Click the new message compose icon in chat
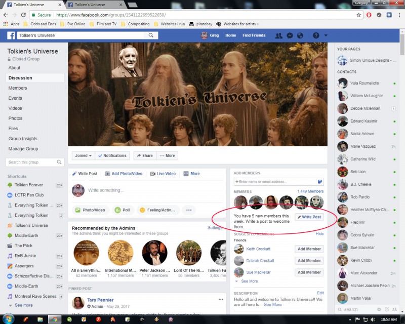The width and height of the screenshot is (405, 324). click(x=387, y=309)
